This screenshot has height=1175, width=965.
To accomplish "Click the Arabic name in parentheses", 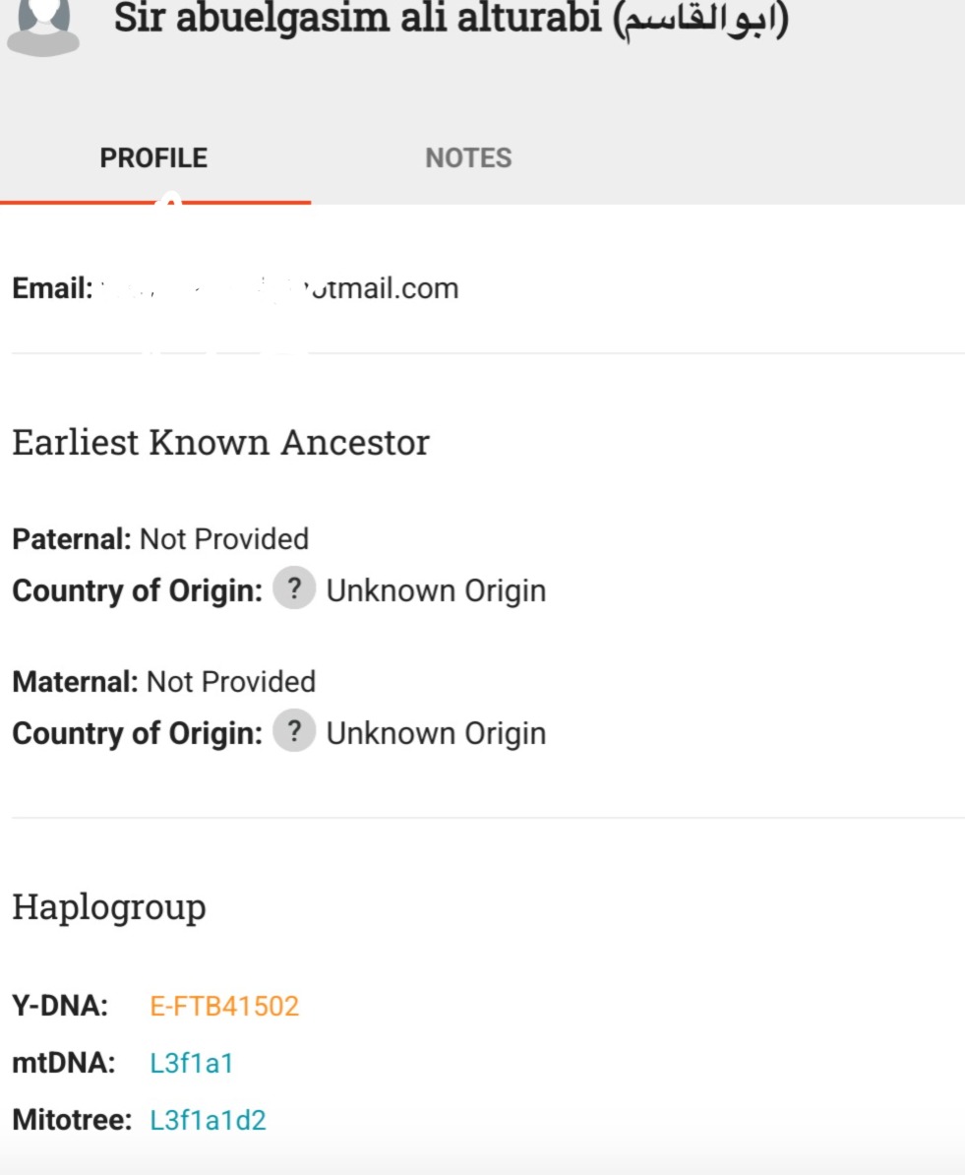I will 700,20.
